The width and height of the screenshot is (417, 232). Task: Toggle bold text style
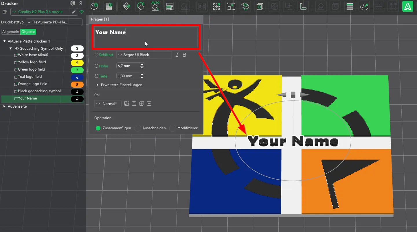pos(184,55)
